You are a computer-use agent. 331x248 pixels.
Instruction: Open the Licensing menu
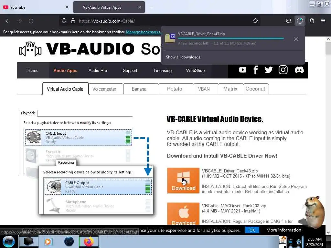point(163,70)
